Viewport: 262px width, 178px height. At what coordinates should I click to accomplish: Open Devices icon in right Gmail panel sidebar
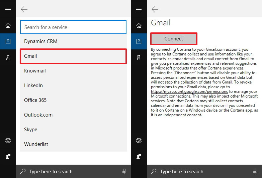139,57
